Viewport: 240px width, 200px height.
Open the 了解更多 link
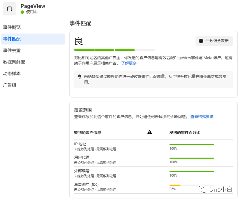click(x=129, y=63)
